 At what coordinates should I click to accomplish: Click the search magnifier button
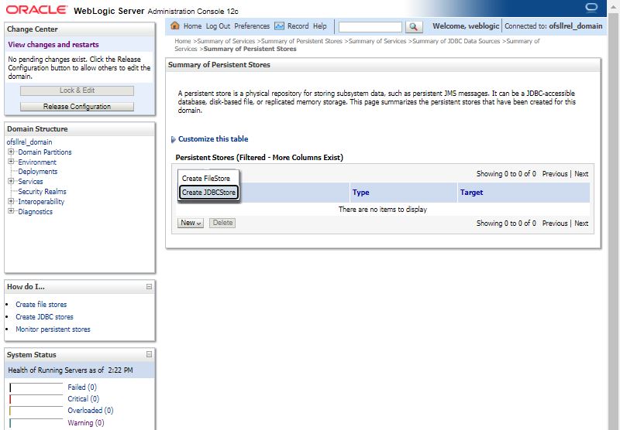[414, 26]
